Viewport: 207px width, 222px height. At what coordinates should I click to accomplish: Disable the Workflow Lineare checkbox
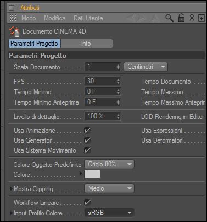[x=88, y=203]
